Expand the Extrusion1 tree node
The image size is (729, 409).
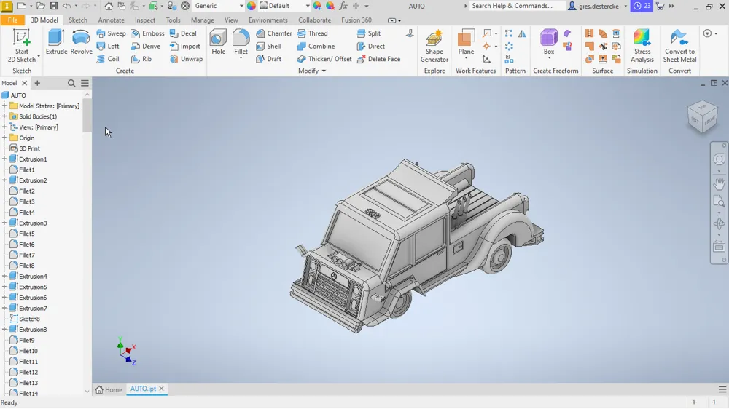tap(4, 159)
